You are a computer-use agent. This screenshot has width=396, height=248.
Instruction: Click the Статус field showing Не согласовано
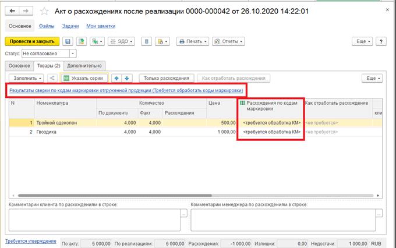coord(45,54)
